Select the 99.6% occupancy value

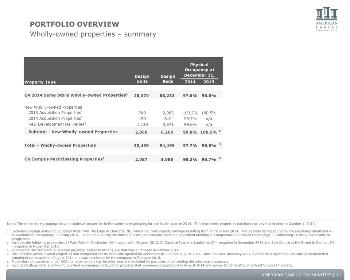(x=190, y=125)
